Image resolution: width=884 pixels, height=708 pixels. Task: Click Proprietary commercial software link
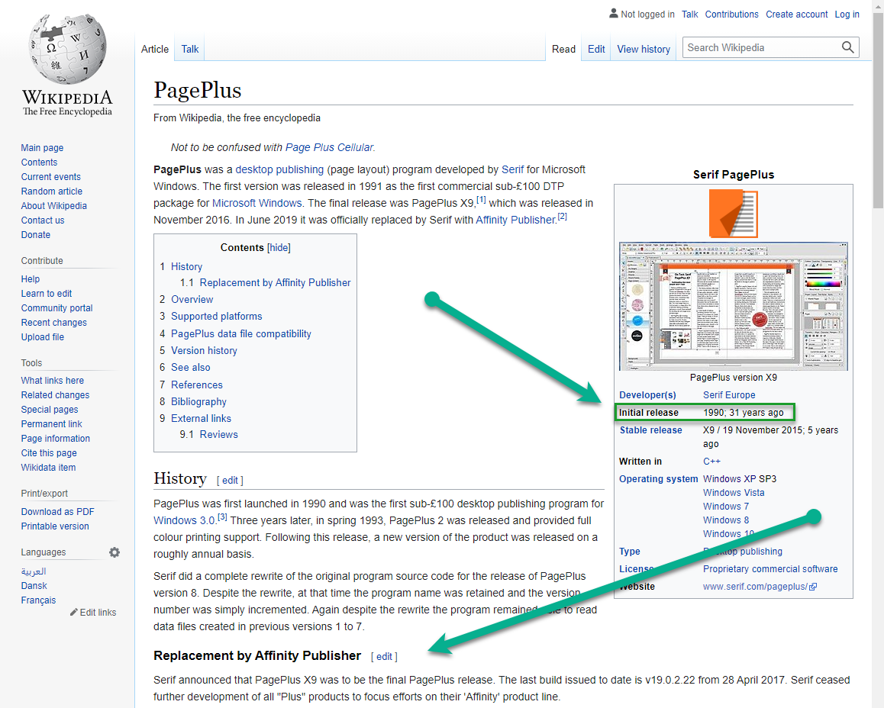770,569
